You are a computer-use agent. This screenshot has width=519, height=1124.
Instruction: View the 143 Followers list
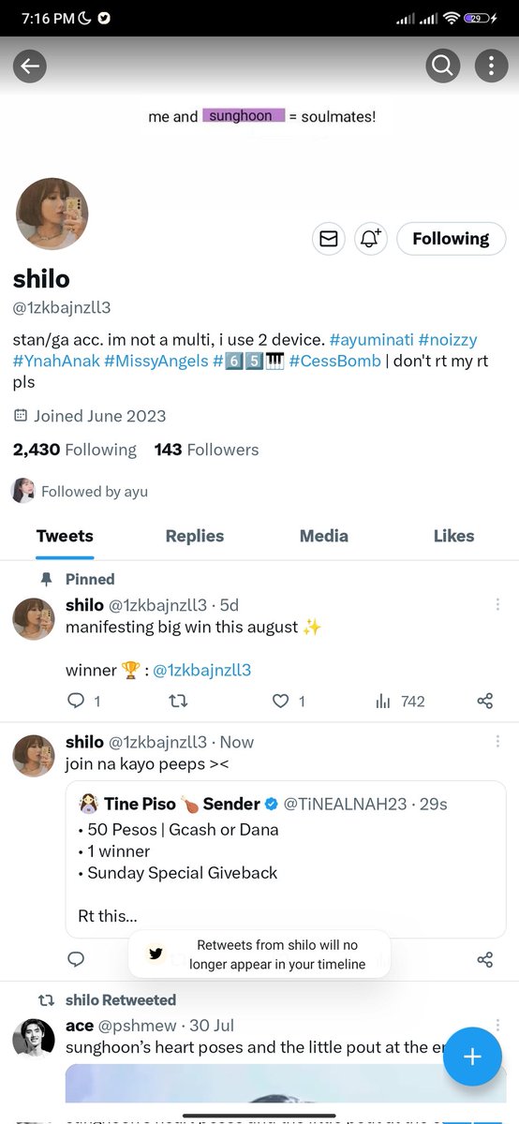[206, 450]
